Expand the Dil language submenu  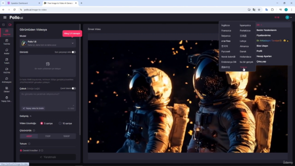pos(273,25)
